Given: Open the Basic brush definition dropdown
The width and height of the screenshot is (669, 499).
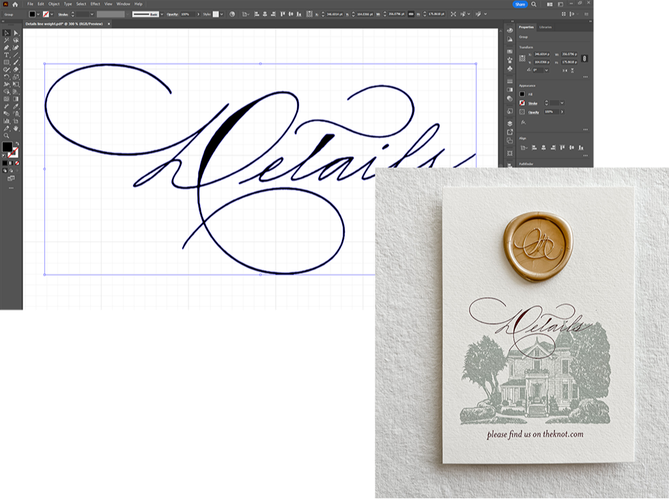Looking at the screenshot, I should (162, 14).
